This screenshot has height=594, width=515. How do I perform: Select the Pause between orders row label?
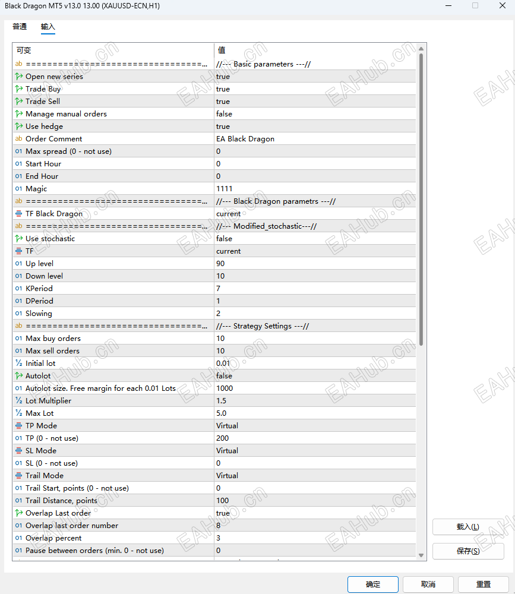(94, 551)
